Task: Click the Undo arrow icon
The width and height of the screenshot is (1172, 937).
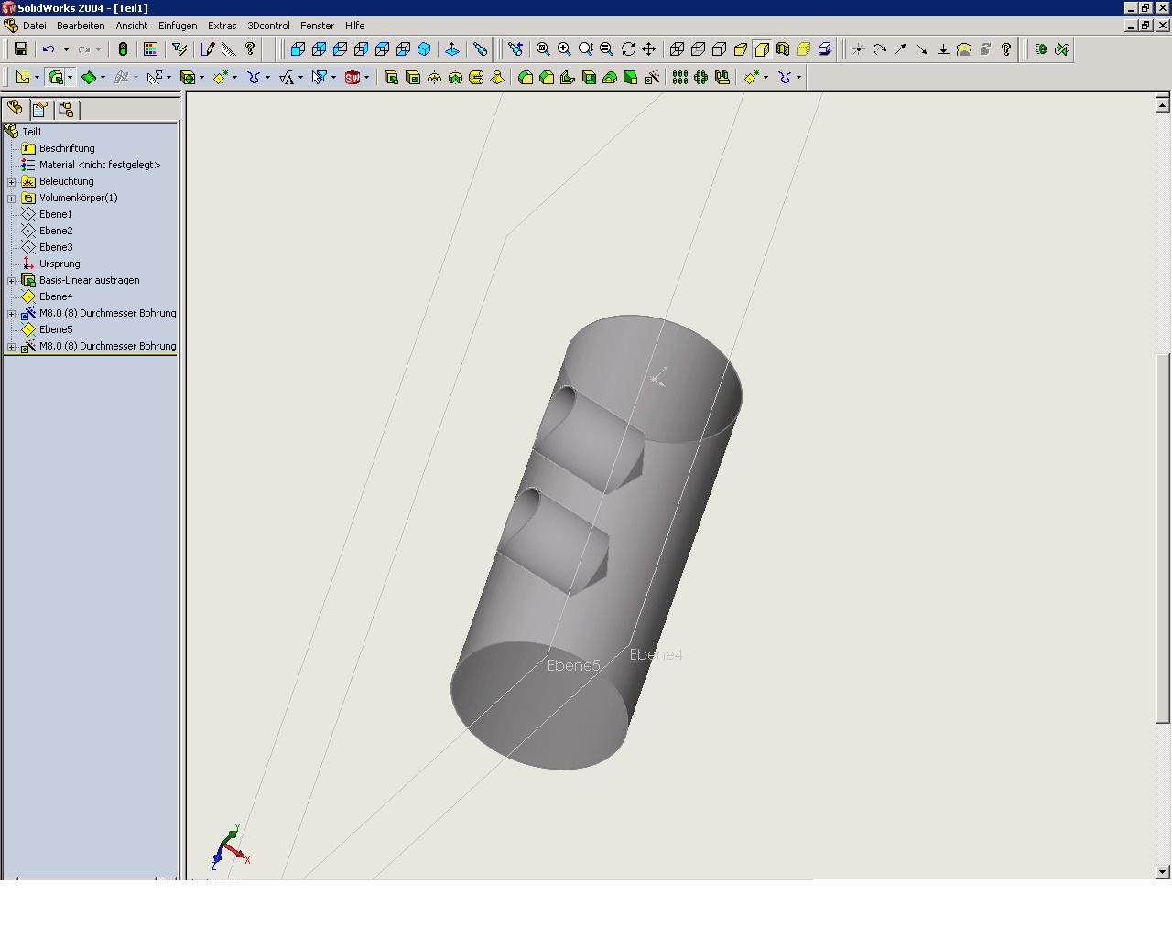Action: click(x=49, y=49)
